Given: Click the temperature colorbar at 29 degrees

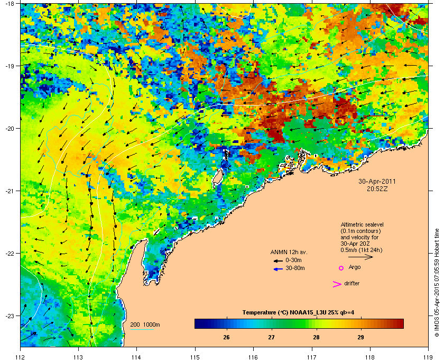Looking at the screenshot, I should coord(360,323).
